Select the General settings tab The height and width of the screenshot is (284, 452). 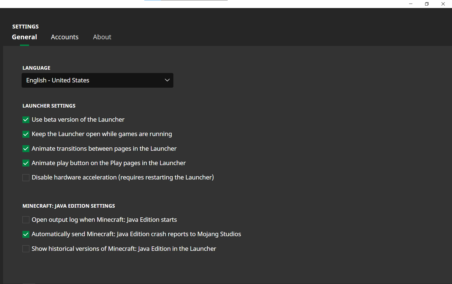tap(24, 37)
